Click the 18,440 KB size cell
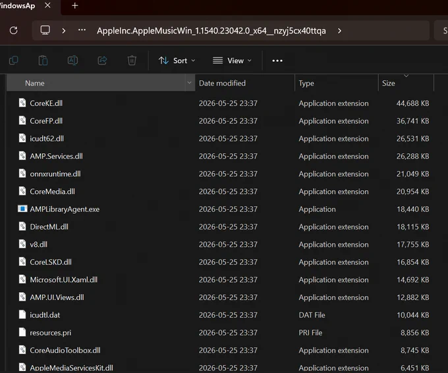This screenshot has width=448, height=373. click(x=412, y=209)
